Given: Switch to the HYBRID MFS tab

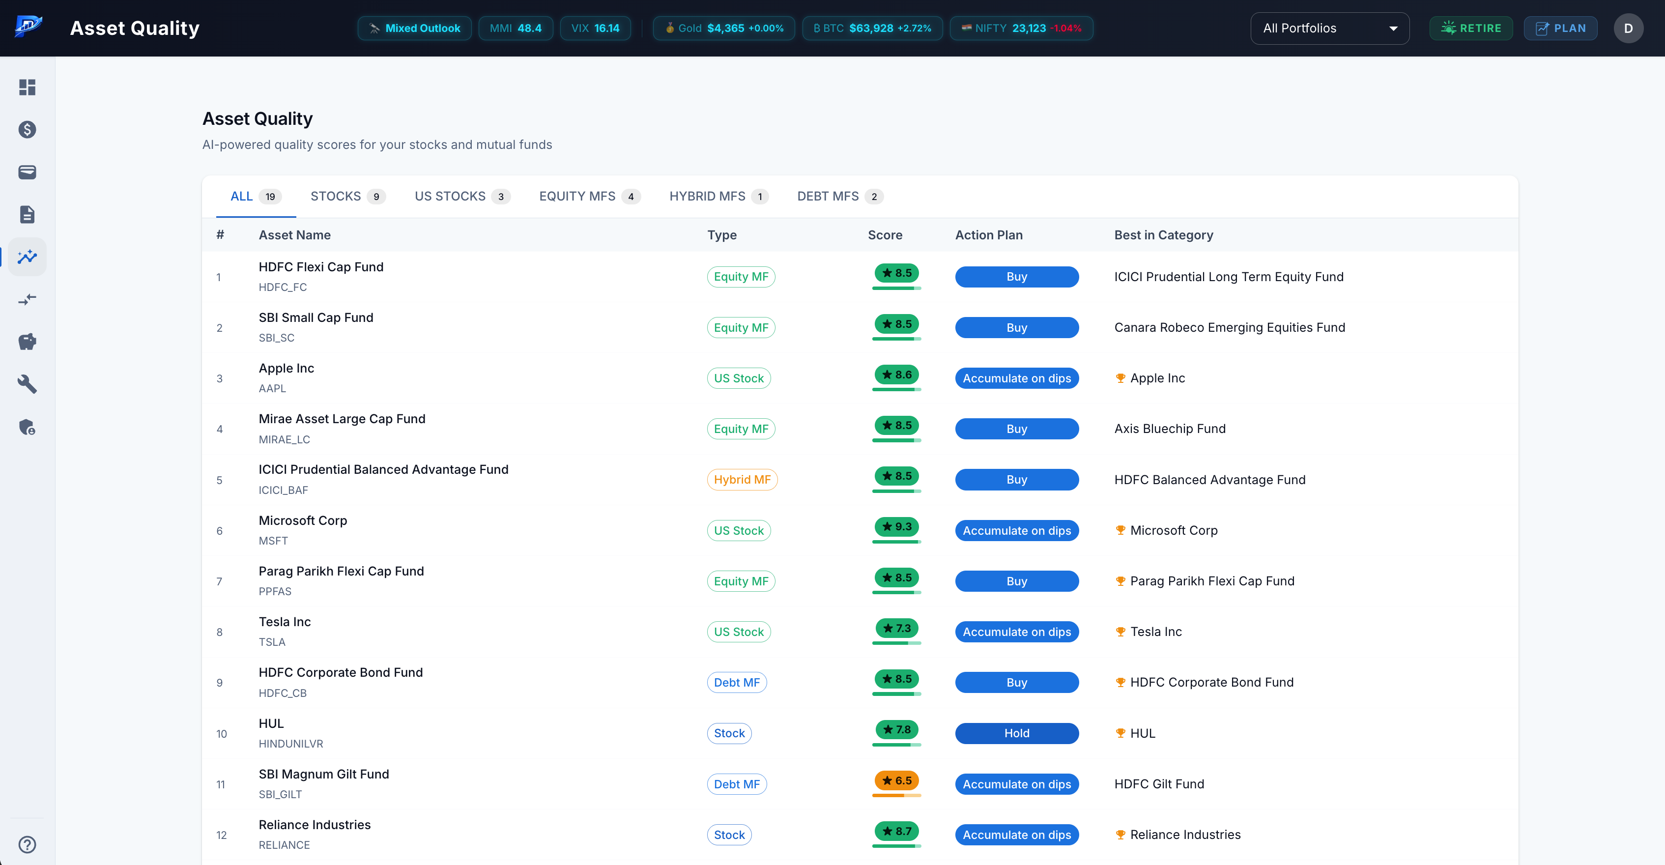Looking at the screenshot, I should [x=719, y=196].
